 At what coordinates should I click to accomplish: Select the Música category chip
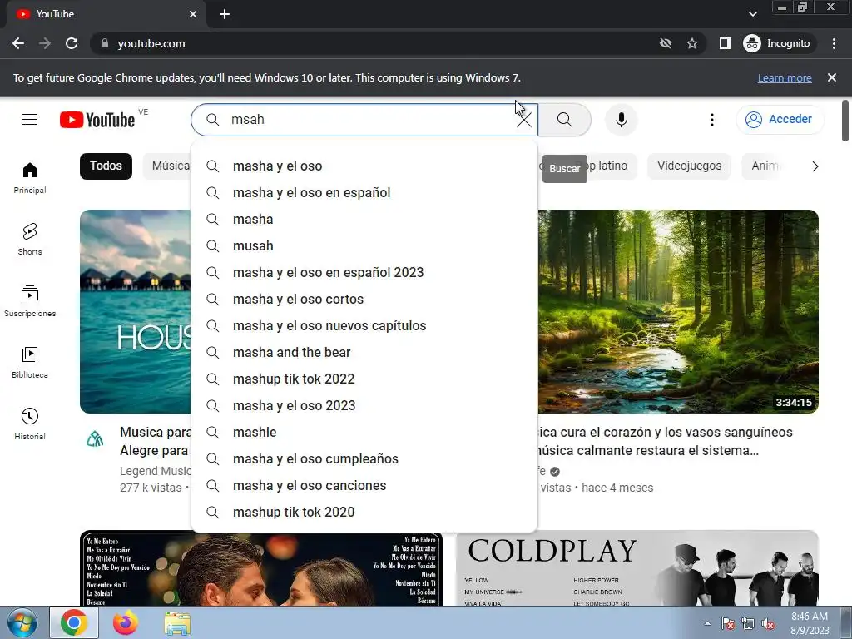coord(168,166)
